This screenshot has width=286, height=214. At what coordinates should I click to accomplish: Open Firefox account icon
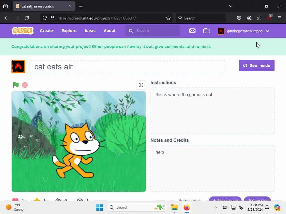point(249,18)
